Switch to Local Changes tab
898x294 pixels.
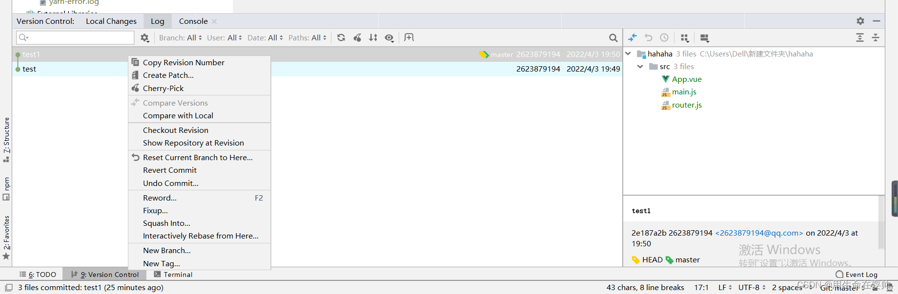[x=111, y=21]
